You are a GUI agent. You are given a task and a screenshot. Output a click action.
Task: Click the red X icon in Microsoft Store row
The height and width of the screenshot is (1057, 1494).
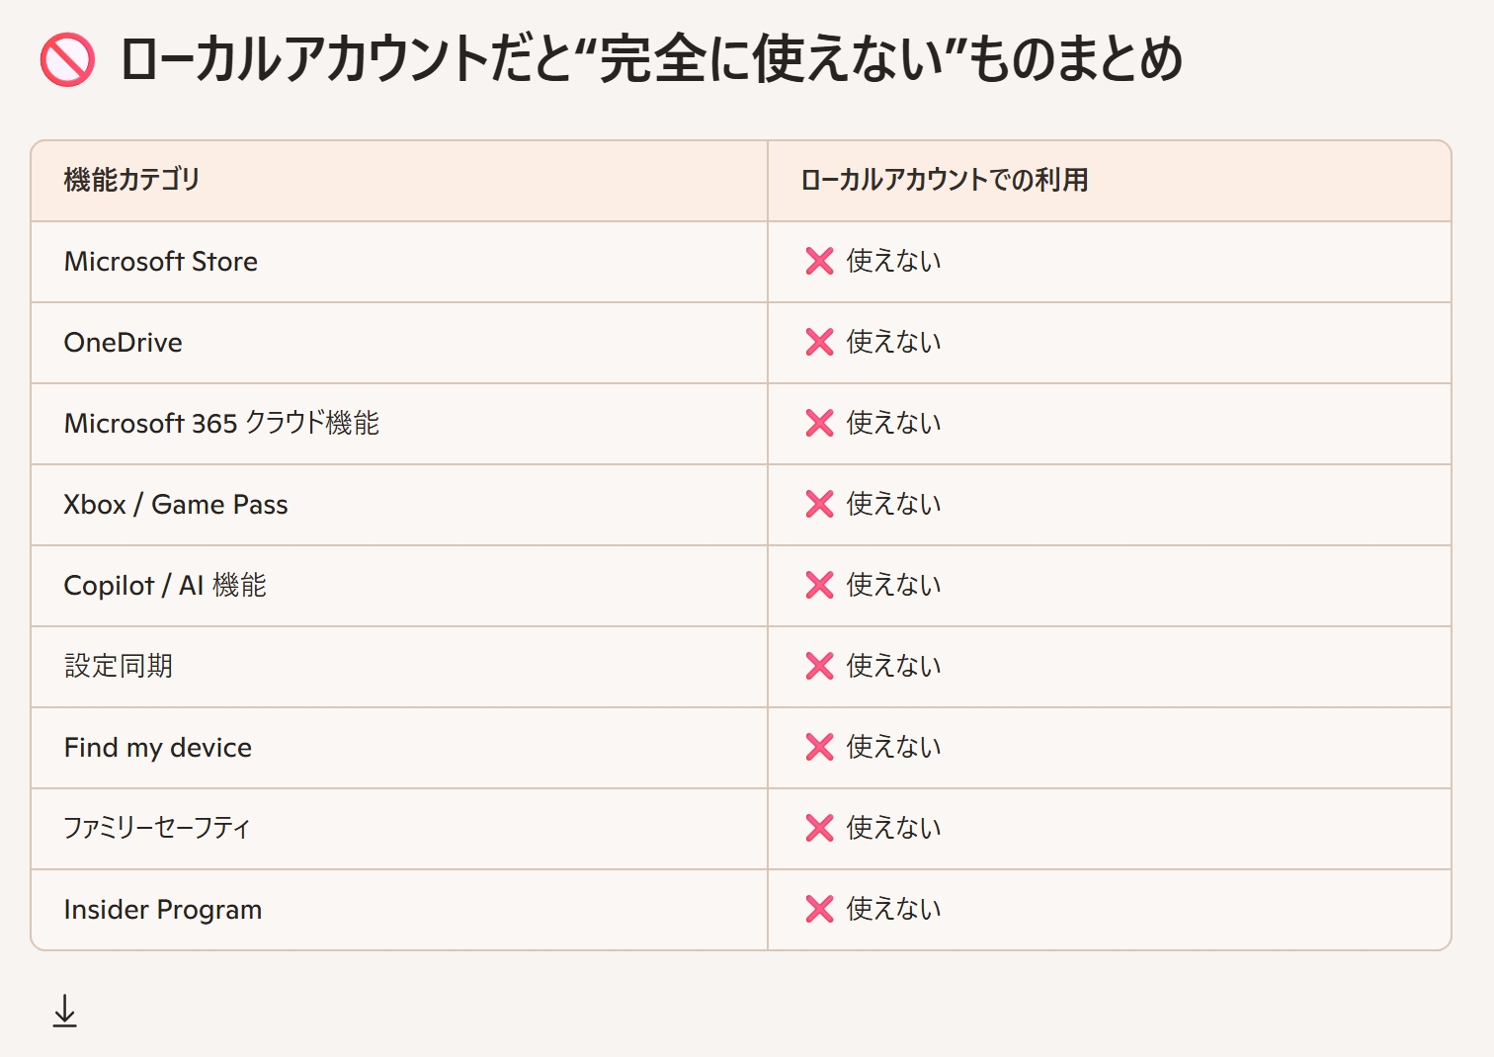[x=820, y=261]
